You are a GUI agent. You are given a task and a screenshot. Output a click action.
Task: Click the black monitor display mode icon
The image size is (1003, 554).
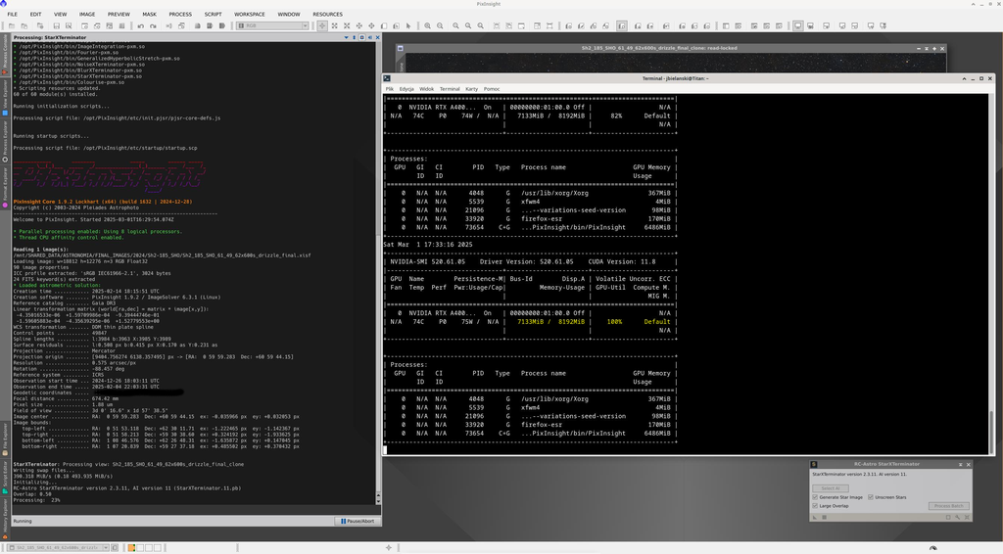[810, 25]
